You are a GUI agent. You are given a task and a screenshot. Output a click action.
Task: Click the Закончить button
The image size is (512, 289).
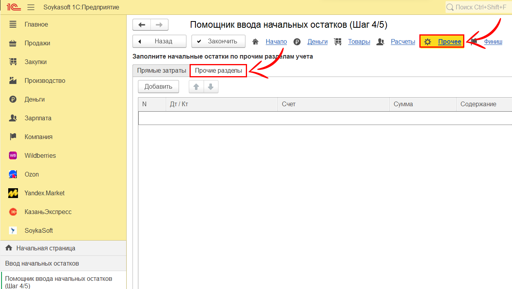coord(218,41)
